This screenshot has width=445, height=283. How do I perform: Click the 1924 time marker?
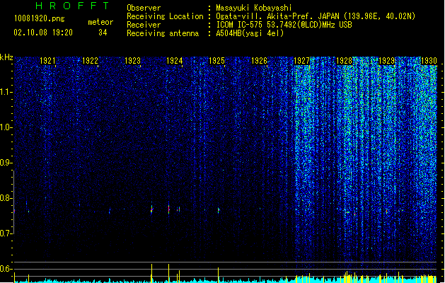[x=175, y=61]
